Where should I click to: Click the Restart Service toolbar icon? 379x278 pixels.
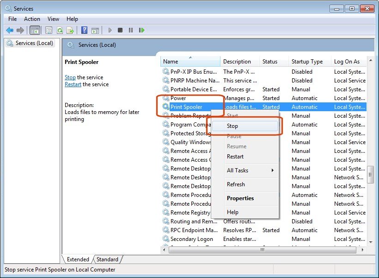pos(141,30)
